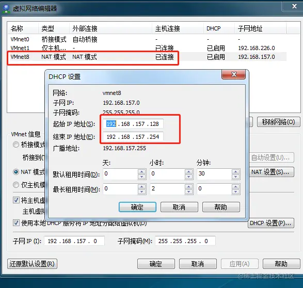Click 帮助 in the network editor window

pos(281,264)
